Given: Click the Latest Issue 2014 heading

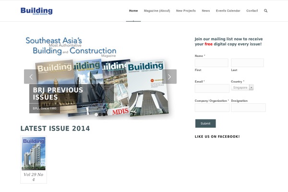Looking at the screenshot, I should pyautogui.click(x=55, y=128).
